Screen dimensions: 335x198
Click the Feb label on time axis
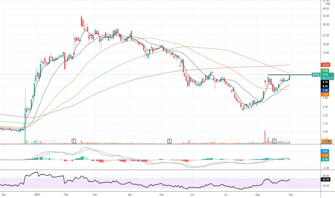tap(66, 194)
